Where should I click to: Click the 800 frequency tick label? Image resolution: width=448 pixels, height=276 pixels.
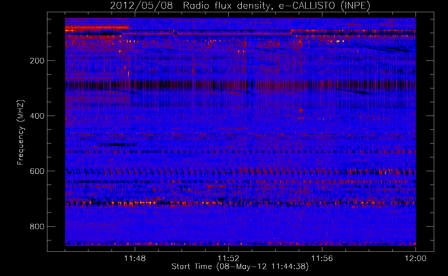click(x=37, y=227)
